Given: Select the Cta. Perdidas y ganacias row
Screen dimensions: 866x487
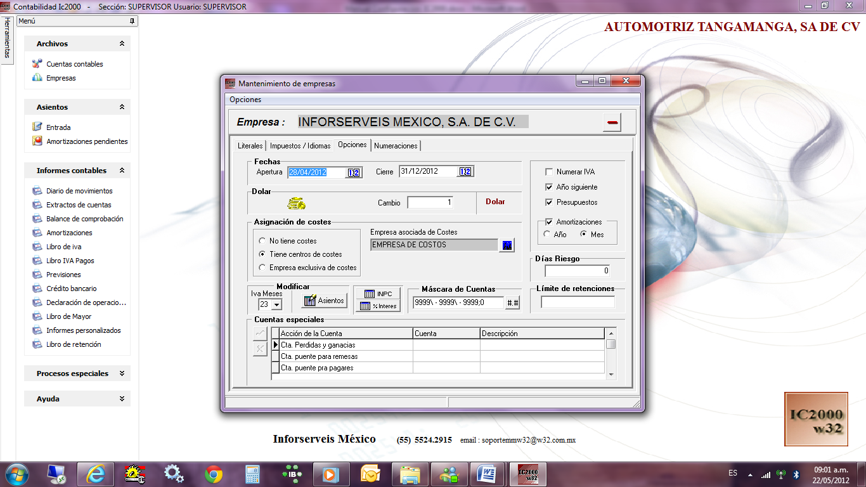Looking at the screenshot, I should point(438,345).
